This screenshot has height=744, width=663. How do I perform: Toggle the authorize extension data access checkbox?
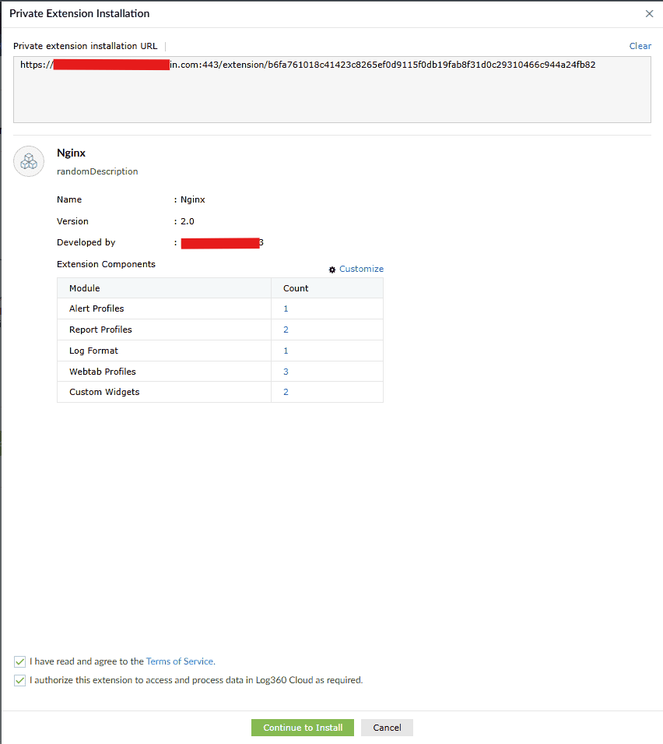(20, 680)
